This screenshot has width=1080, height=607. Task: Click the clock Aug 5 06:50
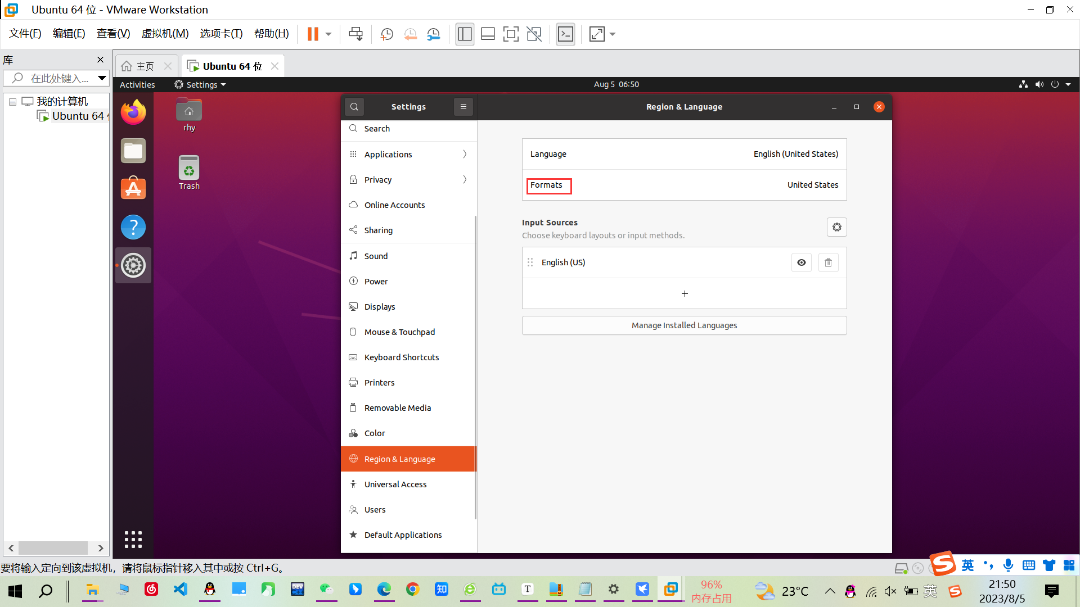click(x=616, y=84)
